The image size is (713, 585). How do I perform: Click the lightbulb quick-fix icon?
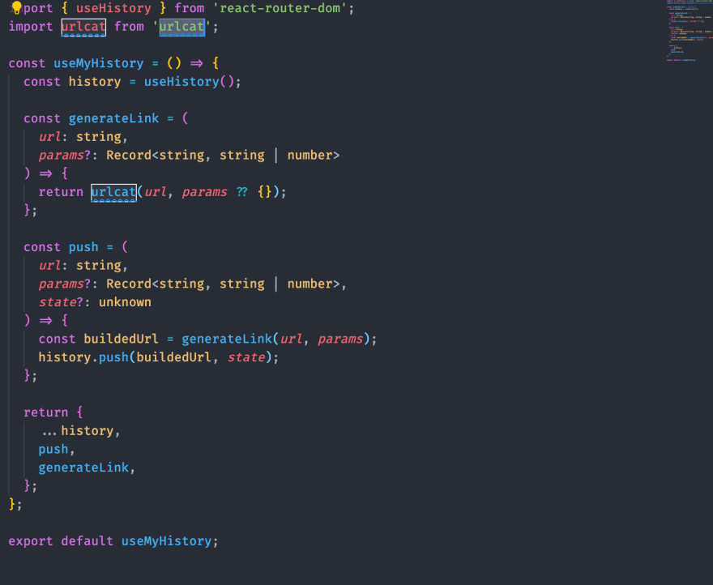pyautogui.click(x=16, y=8)
